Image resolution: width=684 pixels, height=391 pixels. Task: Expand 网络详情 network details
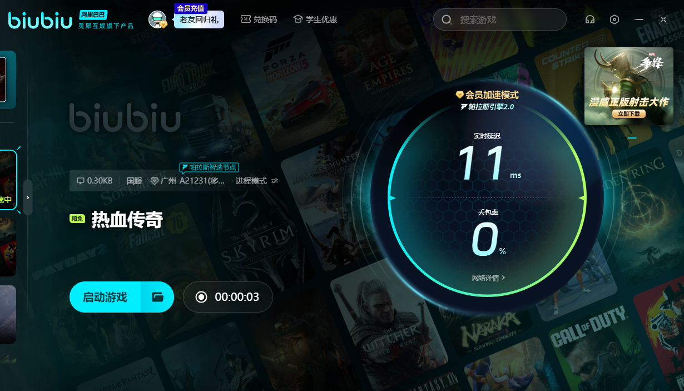point(488,278)
